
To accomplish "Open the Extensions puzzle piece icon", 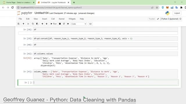I will [181, 8].
